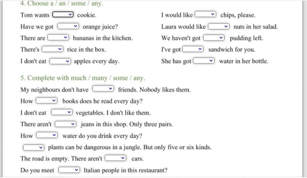Open dropdown before 'water in her bottle'

click(x=204, y=61)
